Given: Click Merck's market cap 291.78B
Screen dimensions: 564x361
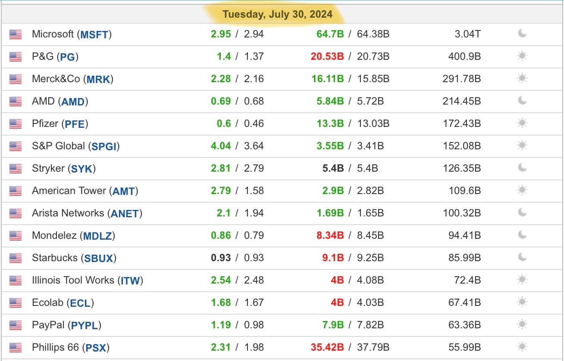Looking at the screenshot, I should 461,78.
